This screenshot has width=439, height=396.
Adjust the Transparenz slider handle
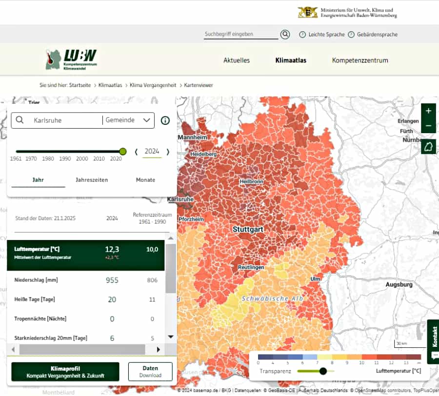pyautogui.click(x=322, y=371)
